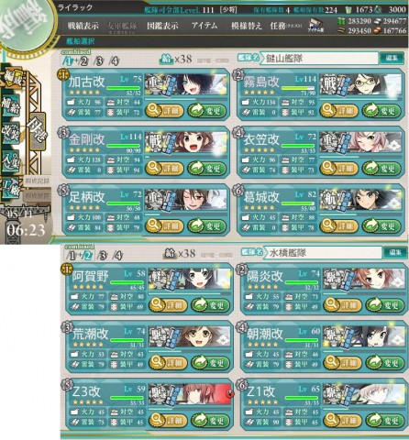Open the 改装 remodel sidebar icon
Image resolution: width=409 pixels, height=440 pixels.
11,133
